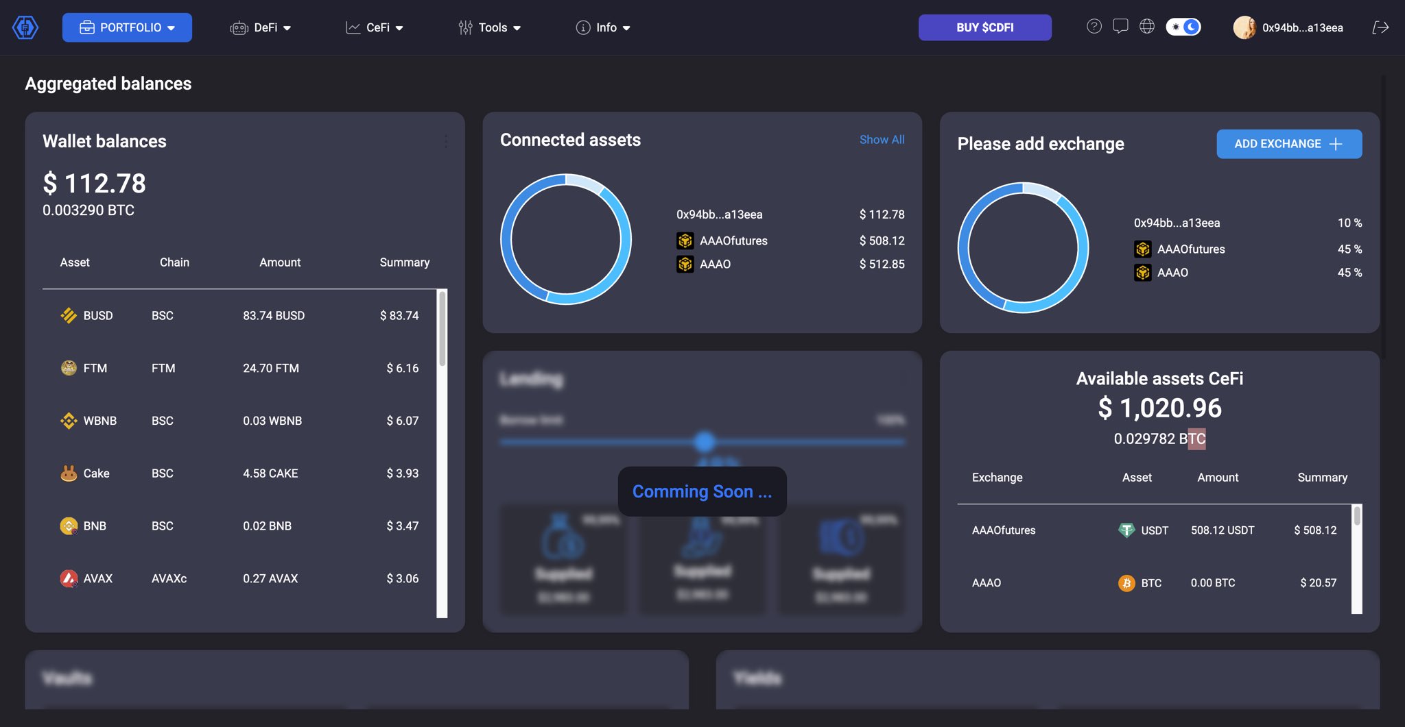Viewport: 1405px width, 727px height.
Task: Open the PORTFOLIO dropdown
Action: pos(127,27)
